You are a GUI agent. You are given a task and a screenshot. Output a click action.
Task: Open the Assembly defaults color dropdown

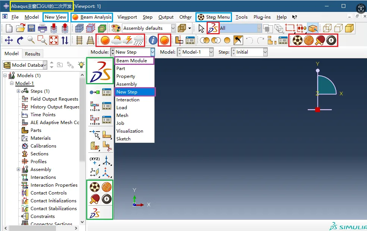click(x=173, y=28)
